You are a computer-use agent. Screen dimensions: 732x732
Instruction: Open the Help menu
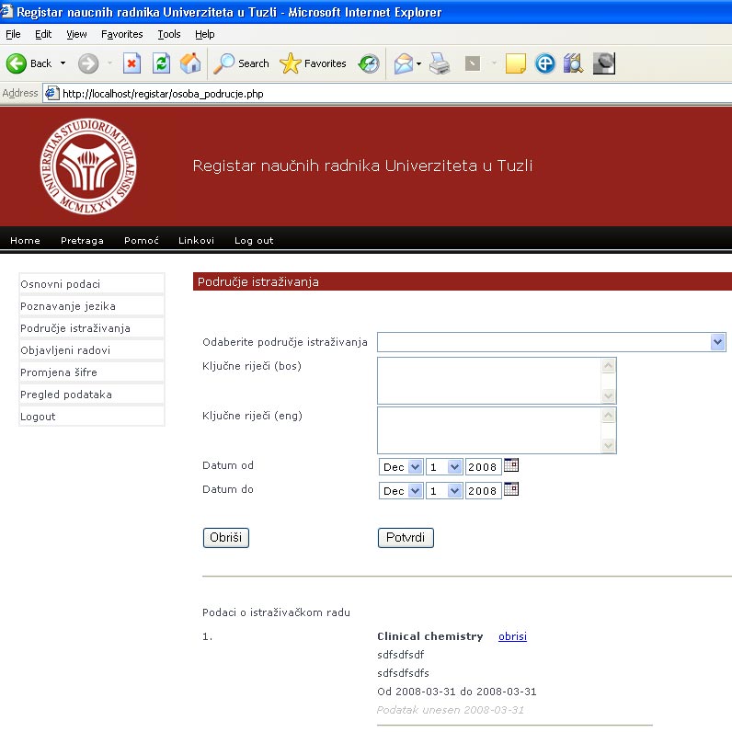pyautogui.click(x=204, y=34)
